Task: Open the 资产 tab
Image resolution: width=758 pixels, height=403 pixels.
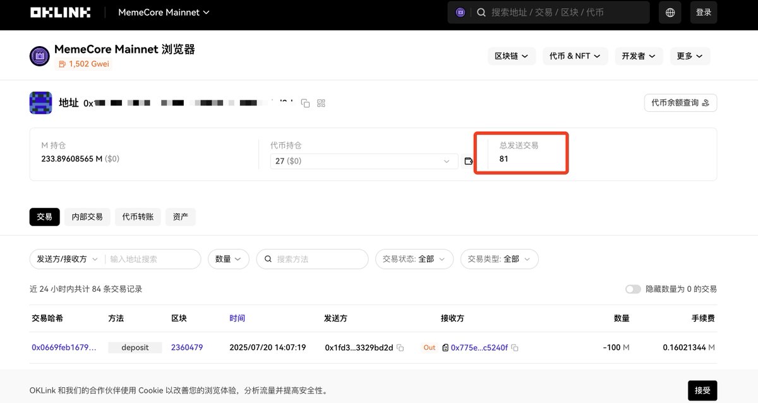Action: [x=181, y=217]
